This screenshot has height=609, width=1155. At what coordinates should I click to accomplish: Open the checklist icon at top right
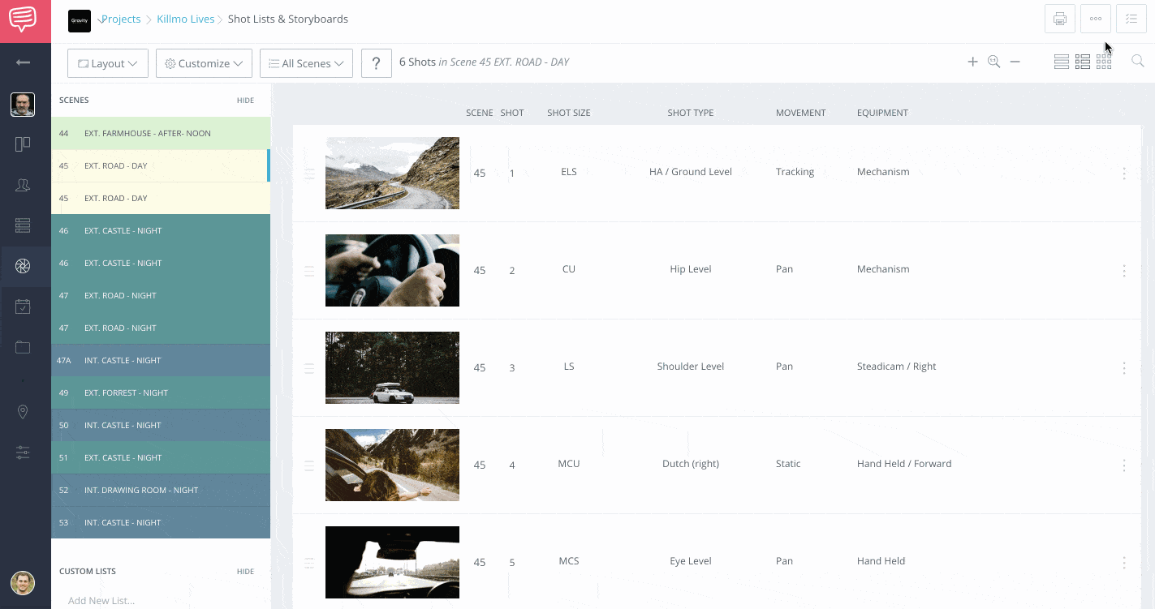coord(1131,18)
